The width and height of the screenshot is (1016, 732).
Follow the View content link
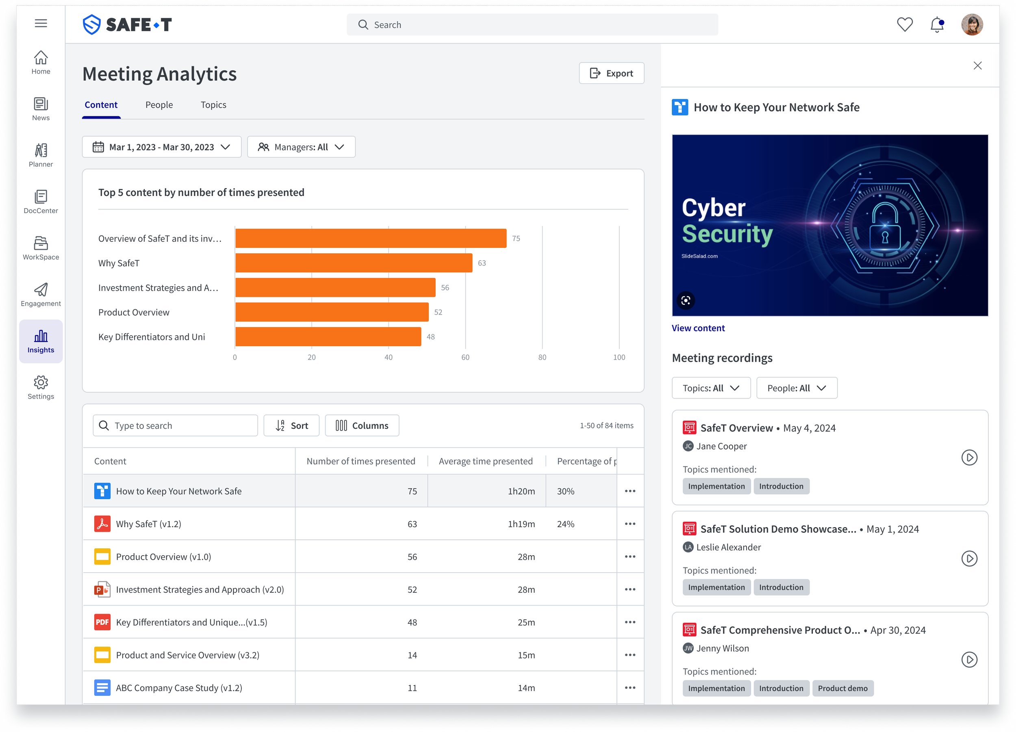point(697,328)
